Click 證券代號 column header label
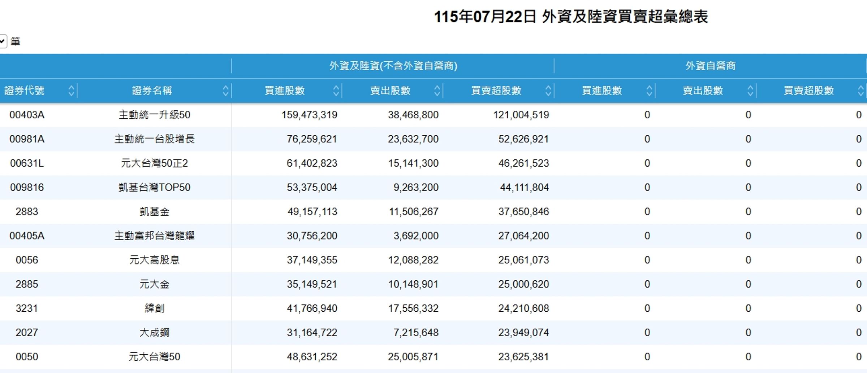The width and height of the screenshot is (867, 373). [24, 91]
